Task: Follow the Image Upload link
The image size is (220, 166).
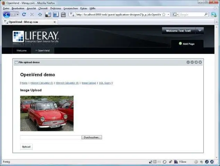Action: [89, 83]
